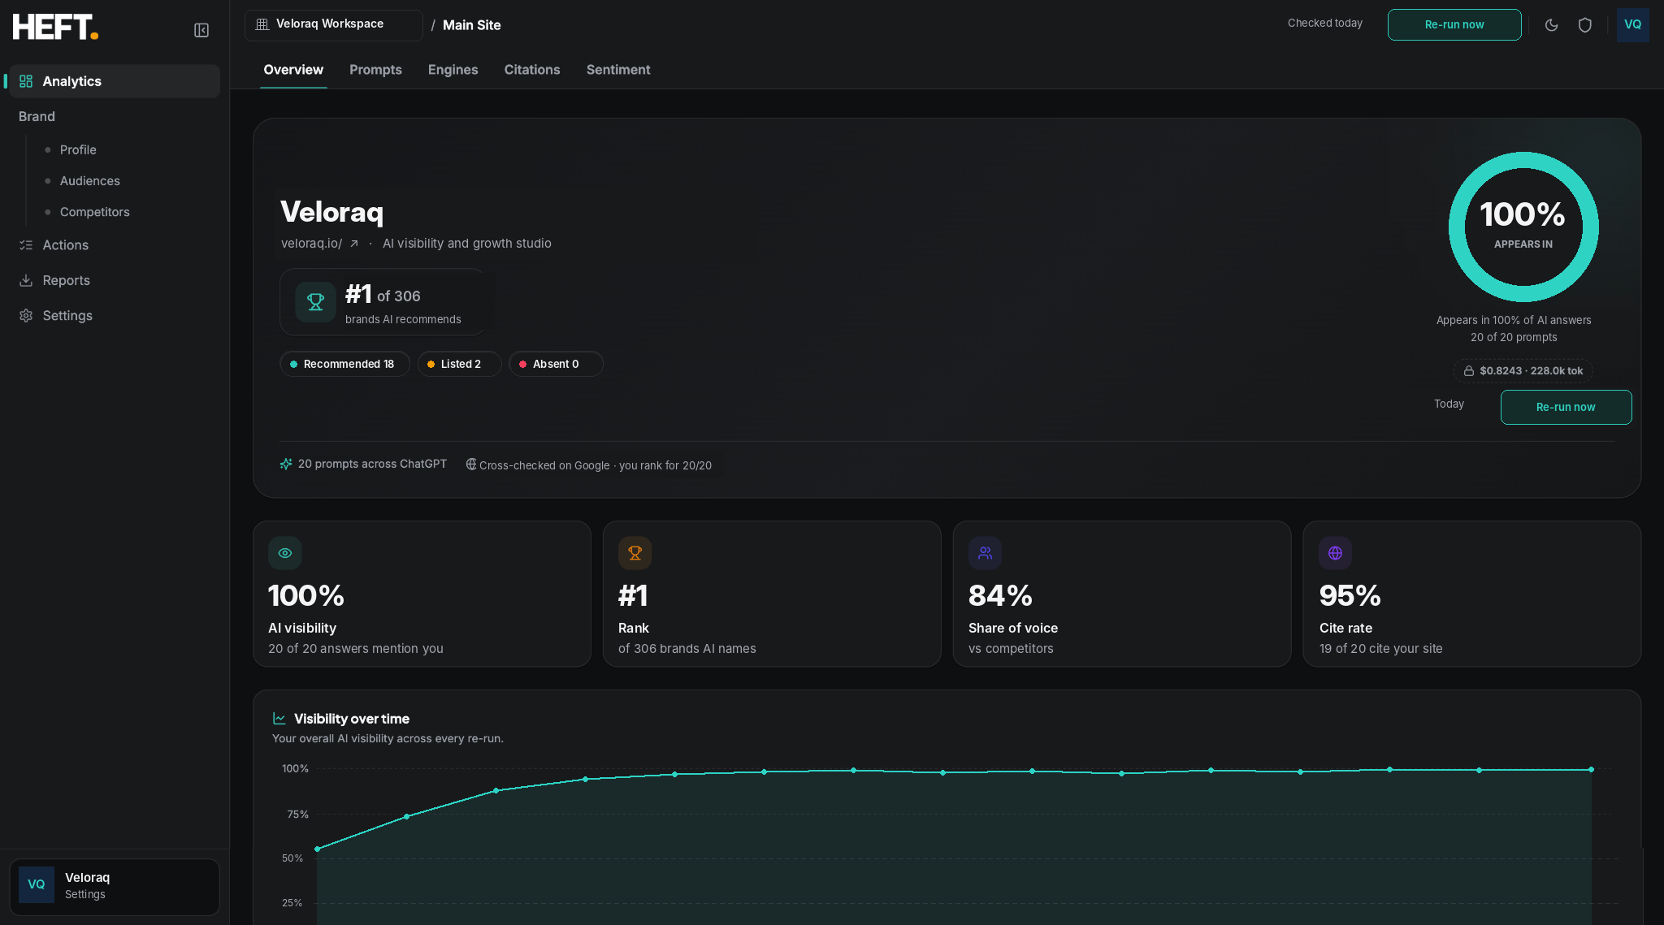This screenshot has height=925, width=1664.
Task: Click the 'Checked today' status text
Action: click(1324, 24)
